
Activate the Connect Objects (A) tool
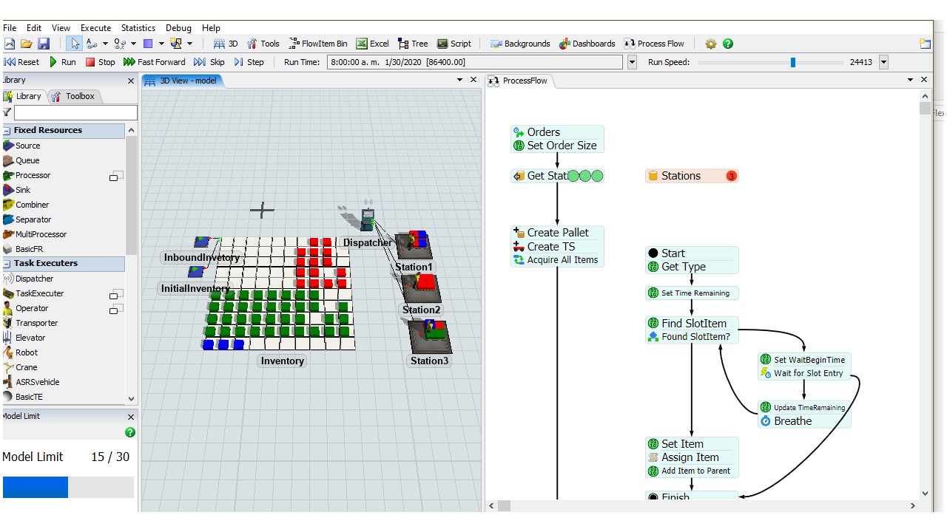pyautogui.click(x=91, y=44)
